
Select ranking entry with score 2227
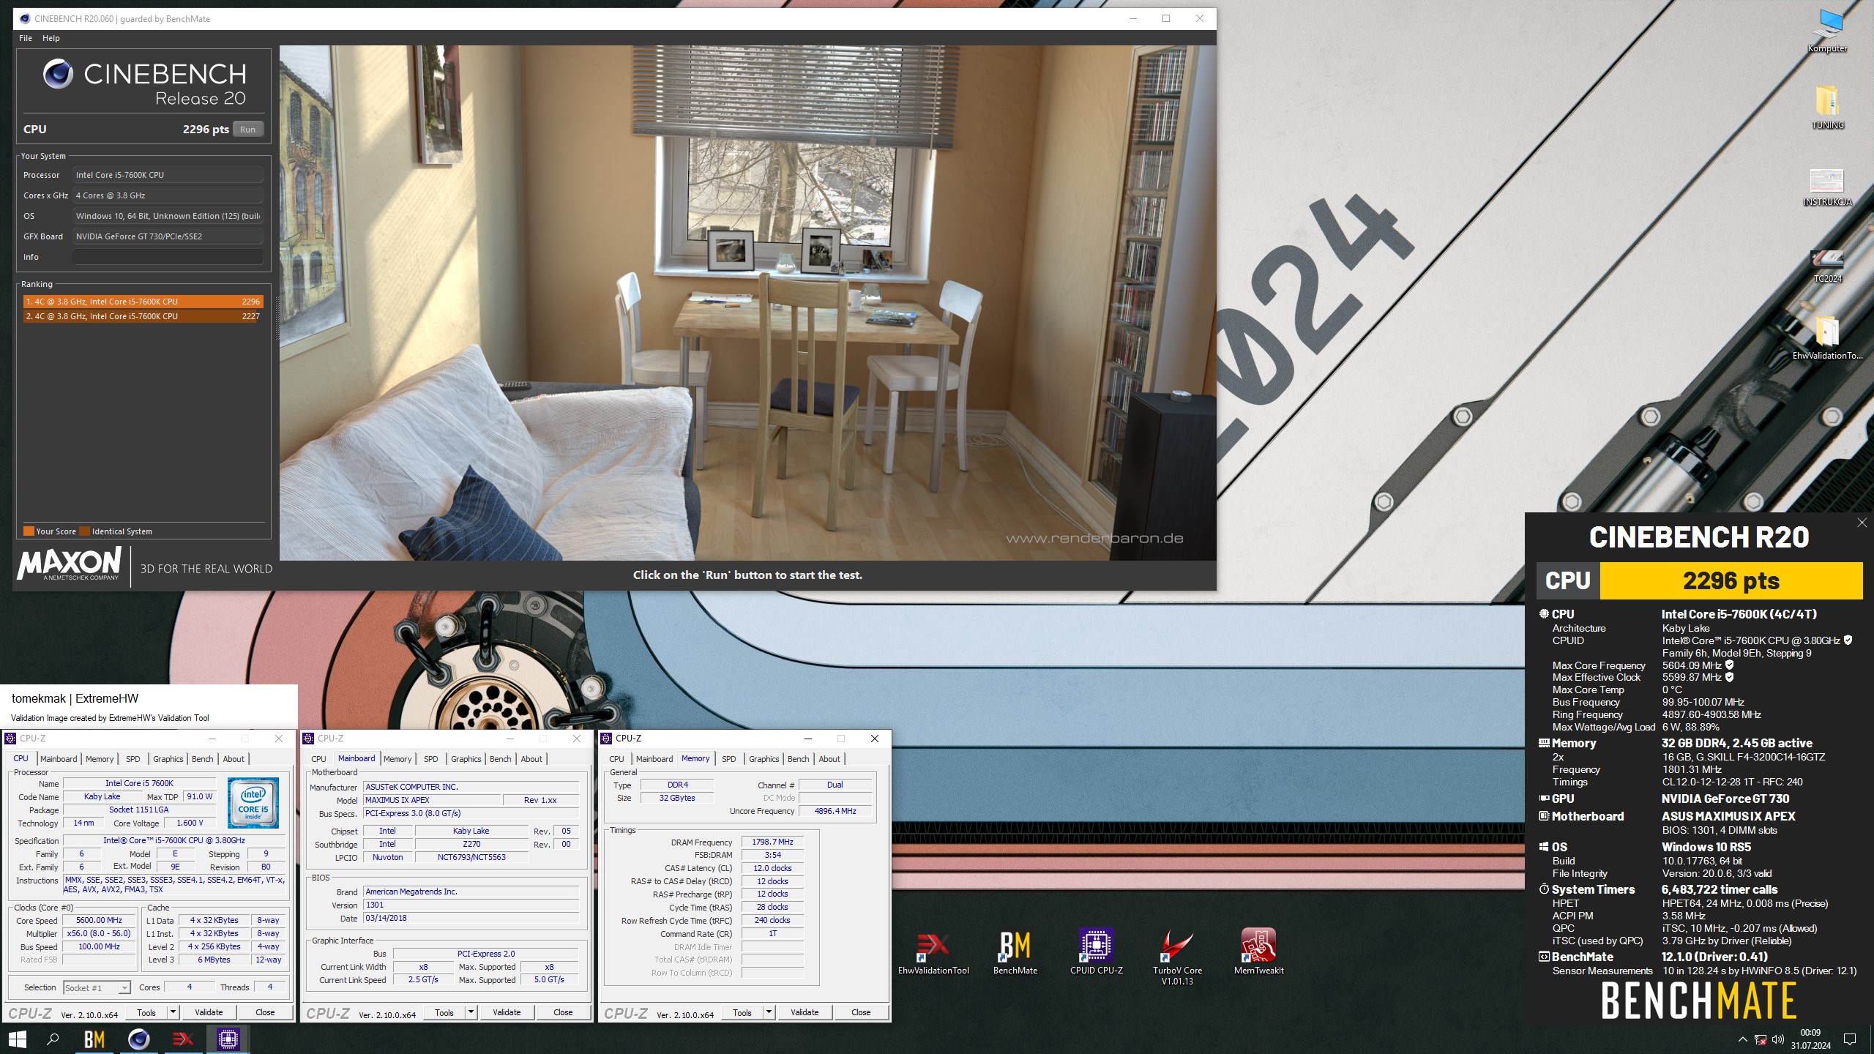tap(143, 316)
